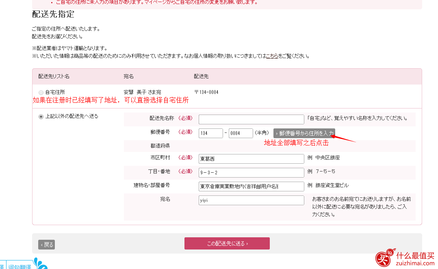Click the 配送先名称 input field

[x=251, y=119]
